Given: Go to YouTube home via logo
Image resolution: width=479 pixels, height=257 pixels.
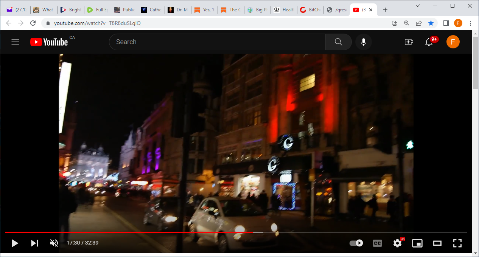Looking at the screenshot, I should click(49, 42).
